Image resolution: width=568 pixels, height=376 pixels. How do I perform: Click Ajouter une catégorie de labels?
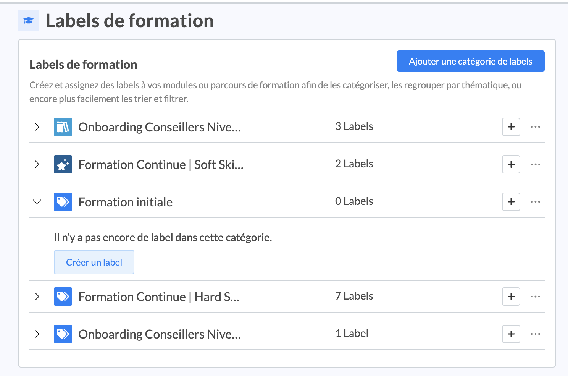point(470,61)
